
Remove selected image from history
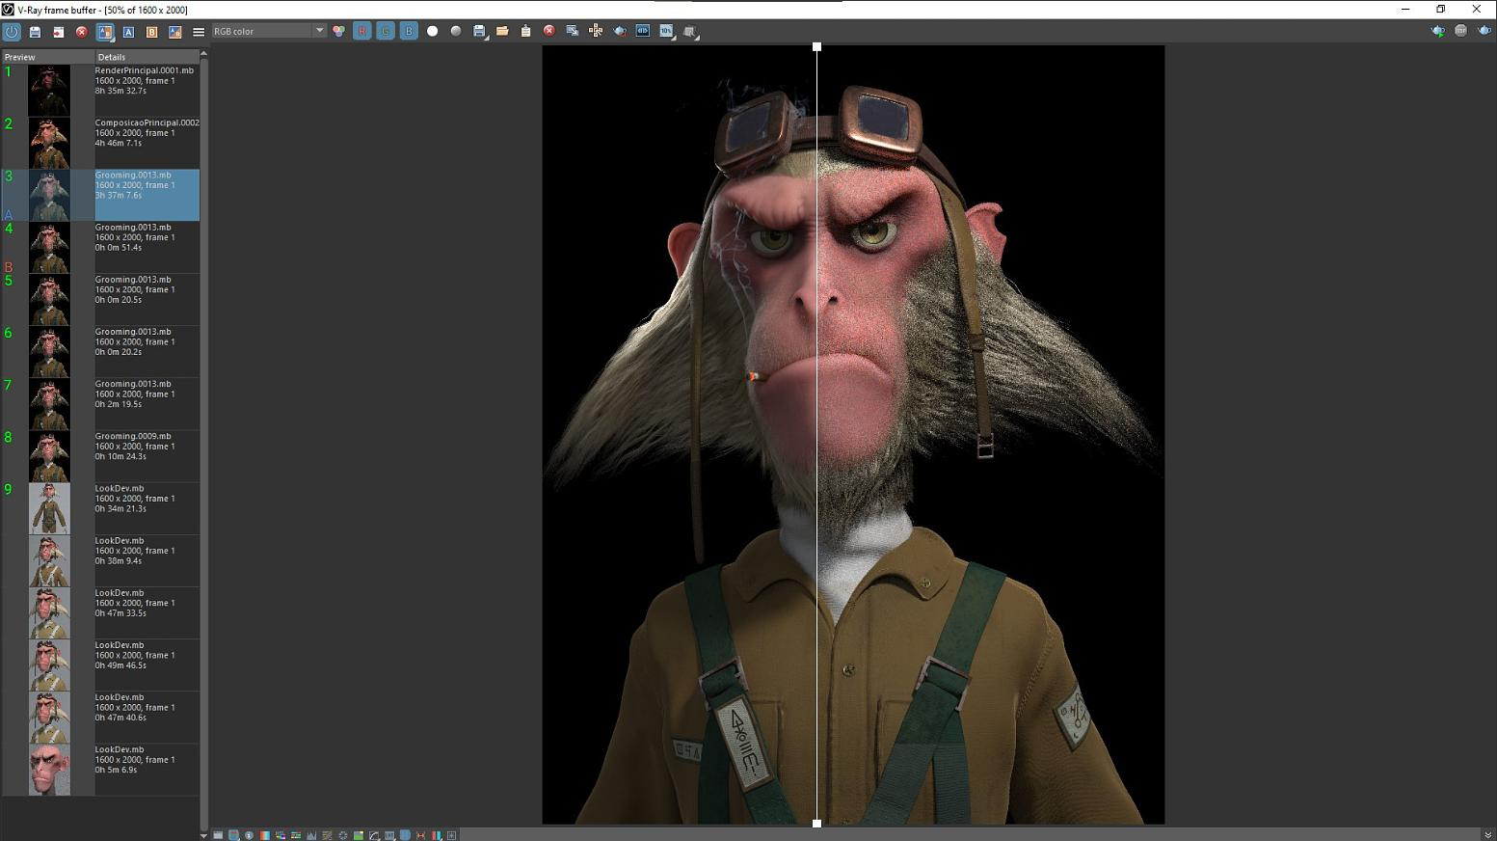click(82, 31)
